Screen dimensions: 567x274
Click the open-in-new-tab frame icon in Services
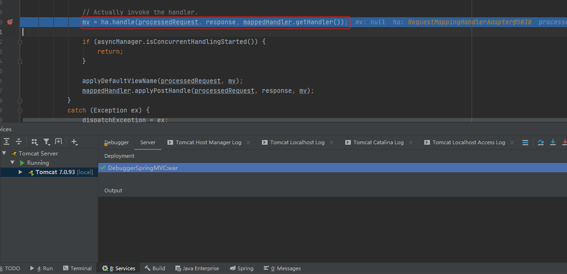58,141
